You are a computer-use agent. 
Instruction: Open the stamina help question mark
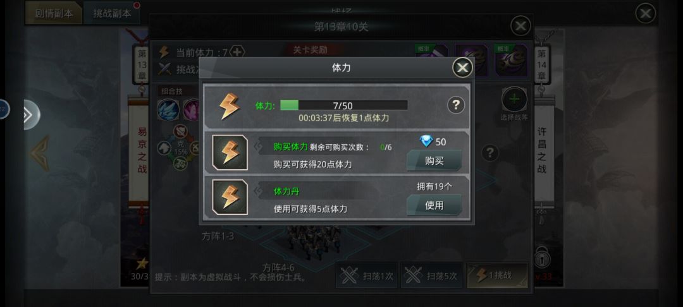coord(455,105)
